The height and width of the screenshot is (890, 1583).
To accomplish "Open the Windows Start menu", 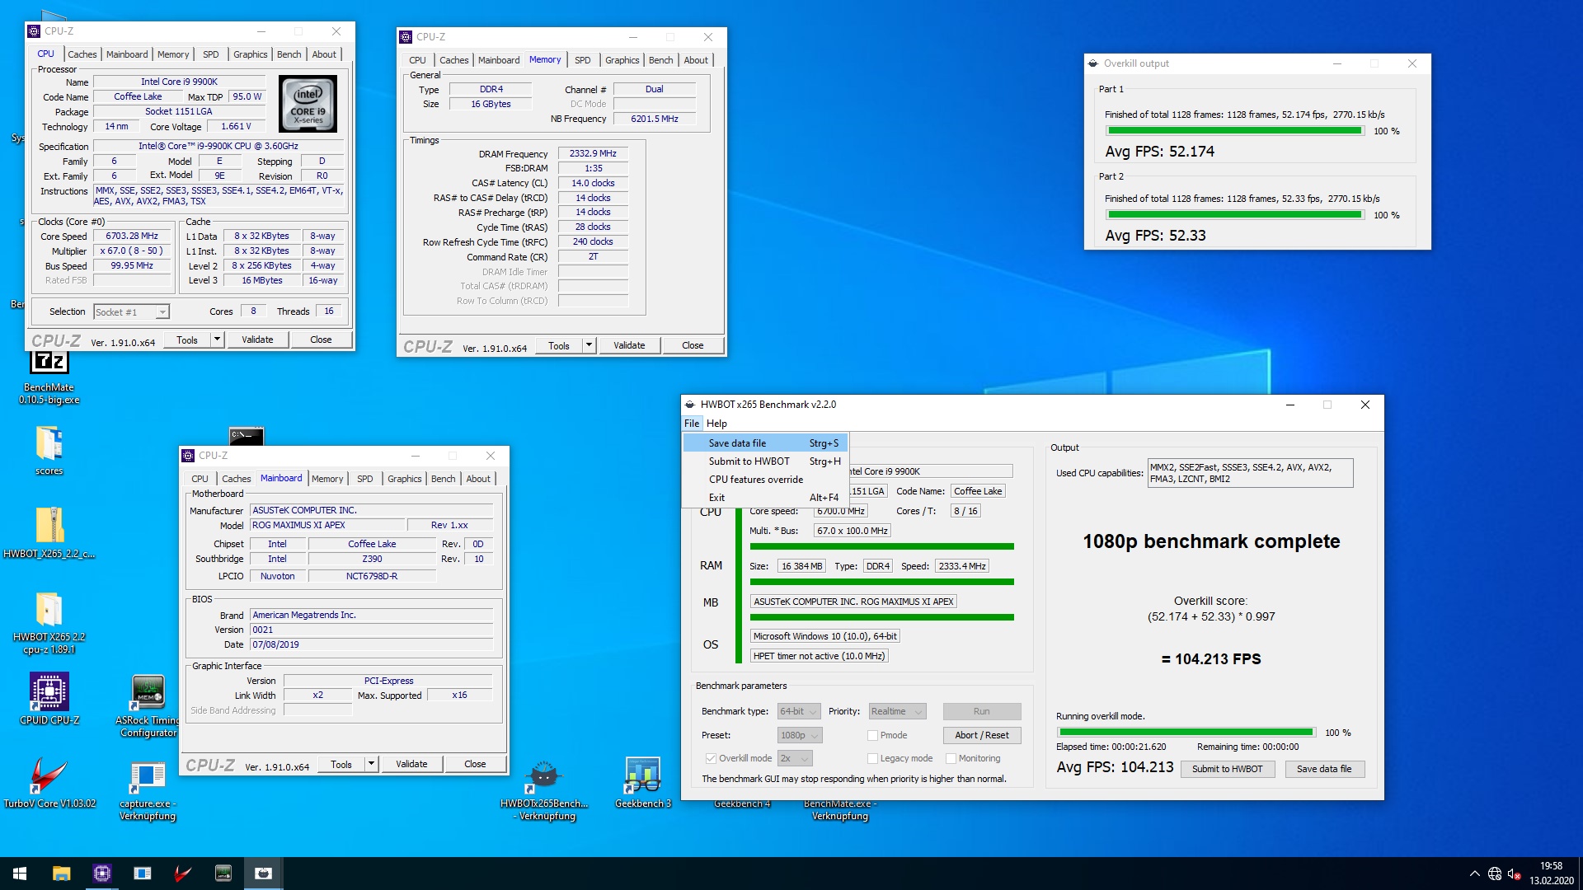I will click(x=20, y=874).
